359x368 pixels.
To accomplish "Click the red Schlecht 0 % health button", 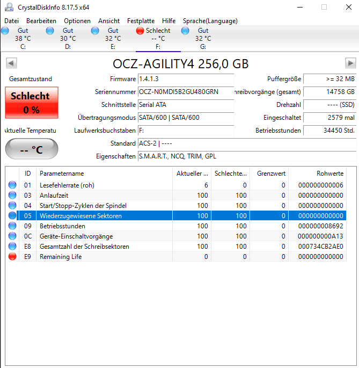I will (32, 103).
